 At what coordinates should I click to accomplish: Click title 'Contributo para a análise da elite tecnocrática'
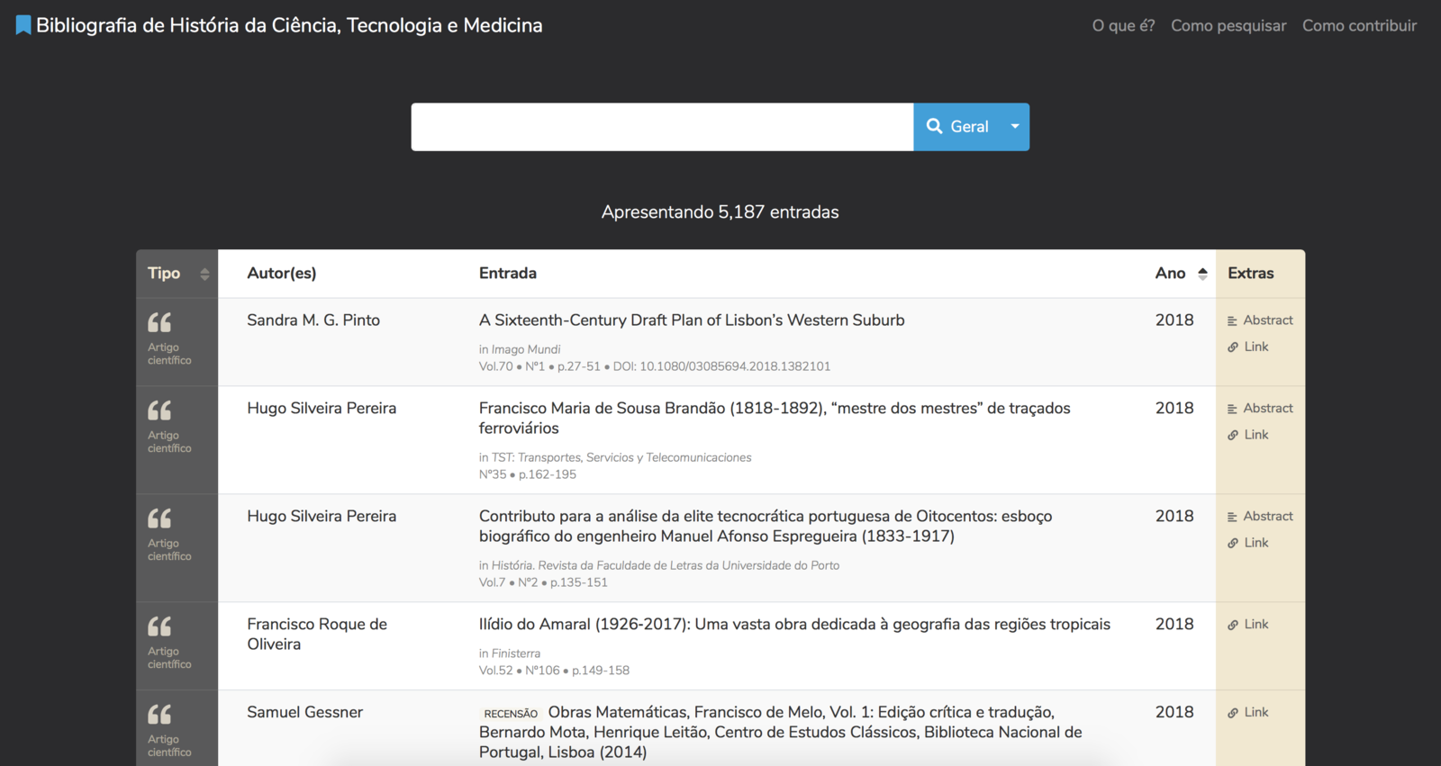[766, 527]
